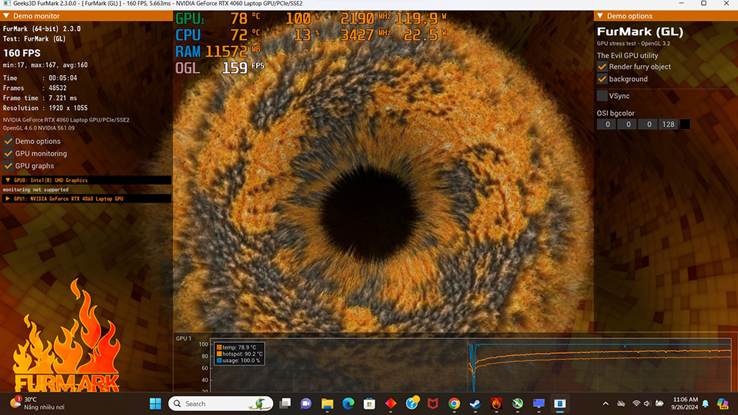Image resolution: width=738 pixels, height=415 pixels.
Task: Click the OGL 159 FPS readout
Action: point(220,68)
